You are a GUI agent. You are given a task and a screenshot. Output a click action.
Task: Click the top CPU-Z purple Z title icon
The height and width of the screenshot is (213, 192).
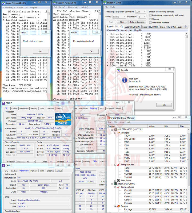click(3, 103)
